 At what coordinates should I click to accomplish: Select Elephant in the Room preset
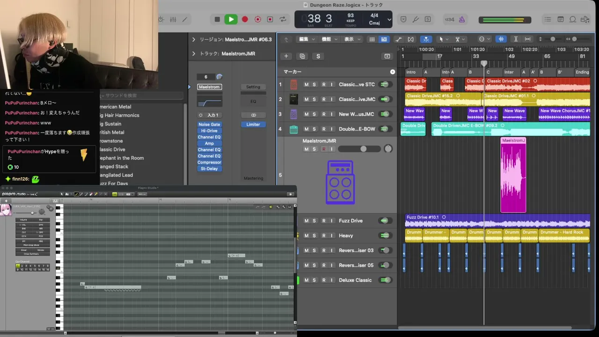point(121,158)
